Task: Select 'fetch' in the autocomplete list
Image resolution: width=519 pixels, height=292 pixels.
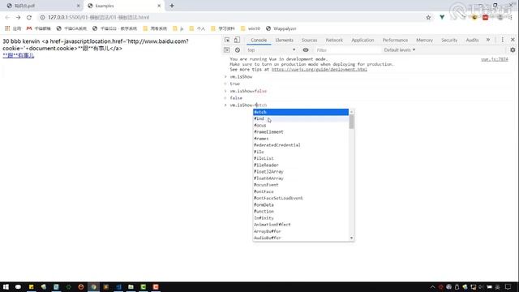Action: coord(301,112)
